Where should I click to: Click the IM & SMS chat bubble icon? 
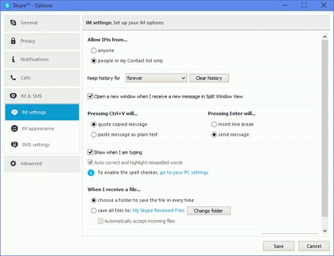(x=13, y=96)
